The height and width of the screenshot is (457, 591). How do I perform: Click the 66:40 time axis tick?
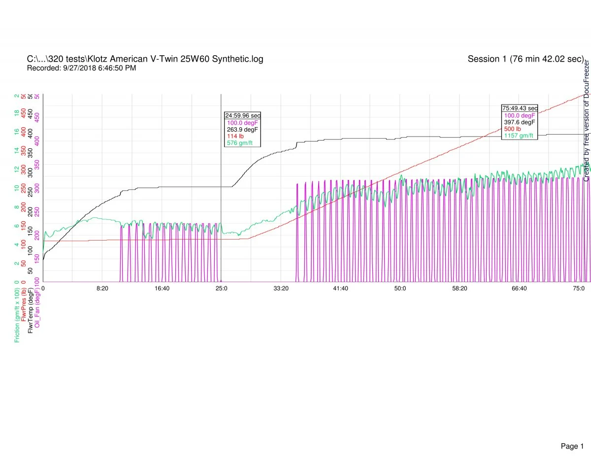tap(519, 288)
